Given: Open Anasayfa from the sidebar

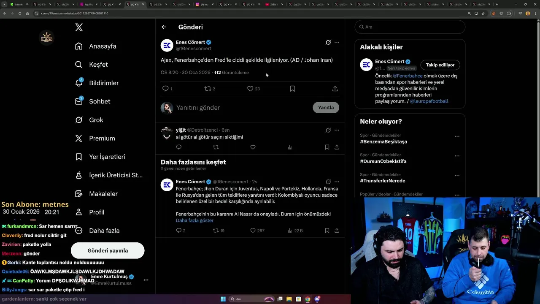Looking at the screenshot, I should click(x=96, y=46).
